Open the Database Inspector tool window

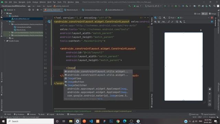tap(75, 114)
